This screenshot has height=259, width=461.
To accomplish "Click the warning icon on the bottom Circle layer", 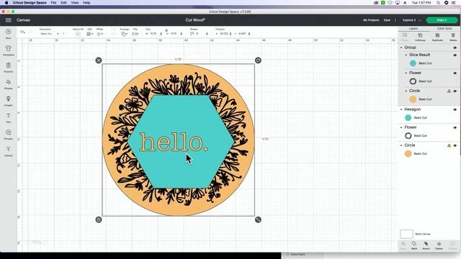I will 449,145.
